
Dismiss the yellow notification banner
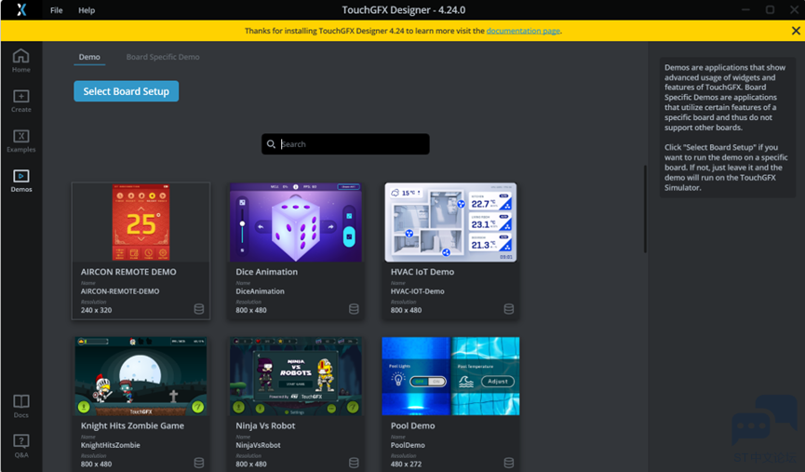click(x=796, y=31)
